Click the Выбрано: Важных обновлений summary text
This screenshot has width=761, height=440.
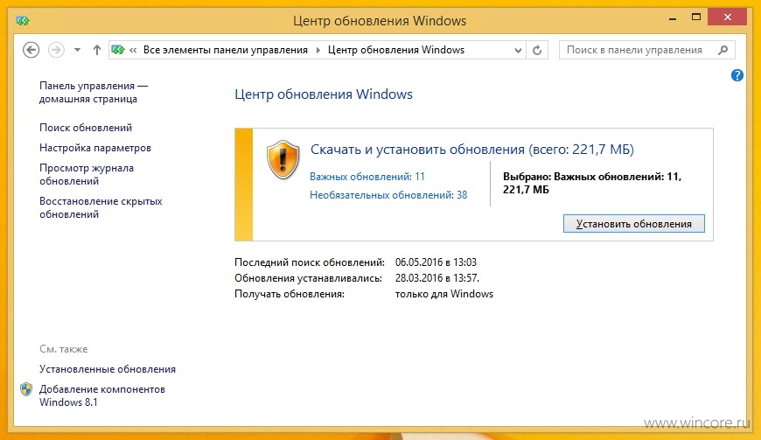(592, 183)
